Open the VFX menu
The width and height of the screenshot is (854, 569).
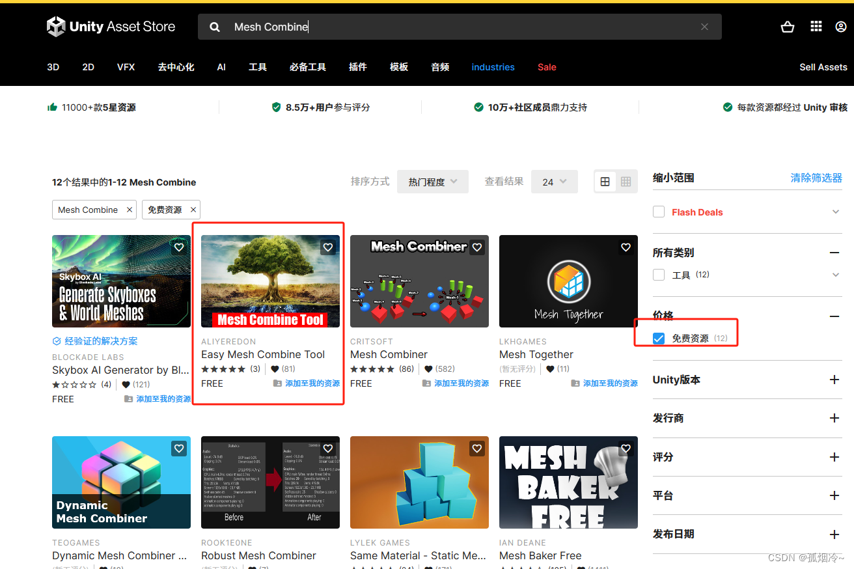[126, 67]
